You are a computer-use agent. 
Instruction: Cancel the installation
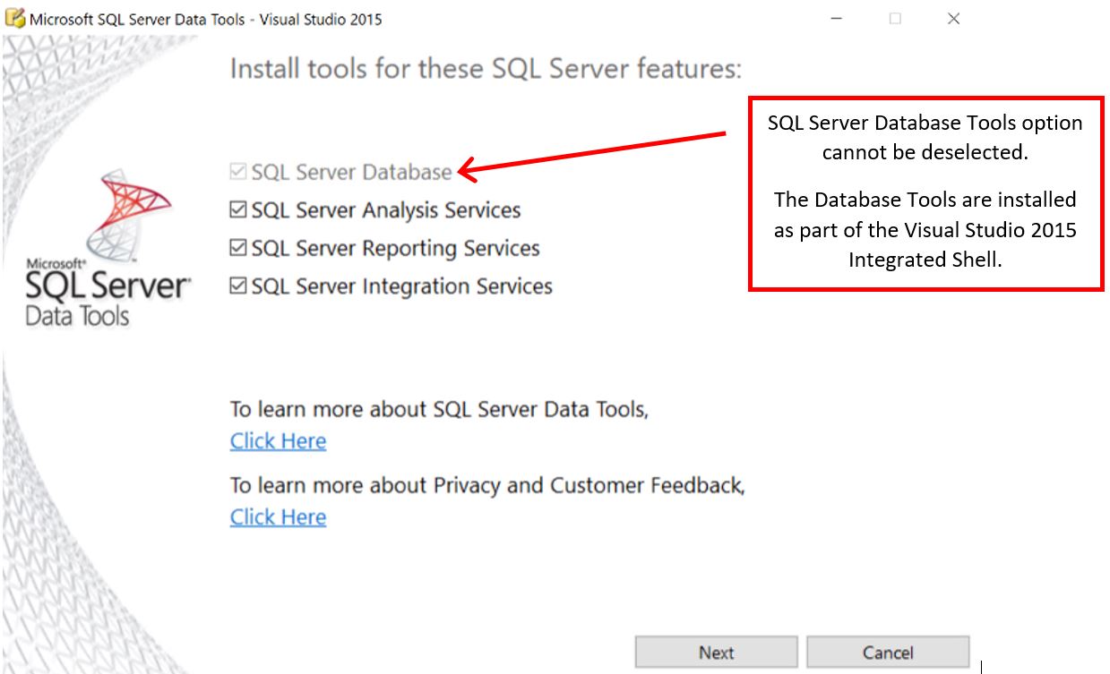[x=887, y=653]
